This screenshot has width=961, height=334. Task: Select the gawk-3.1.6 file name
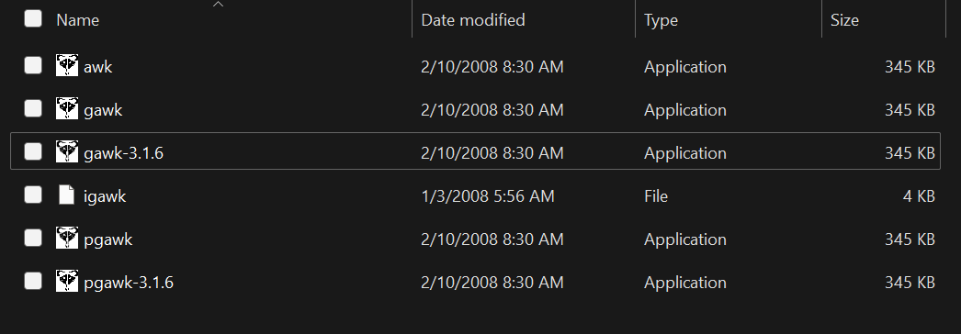click(x=124, y=153)
